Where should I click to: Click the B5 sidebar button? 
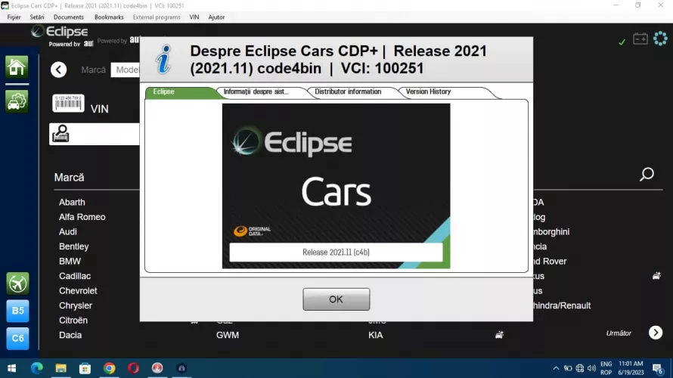(17, 311)
